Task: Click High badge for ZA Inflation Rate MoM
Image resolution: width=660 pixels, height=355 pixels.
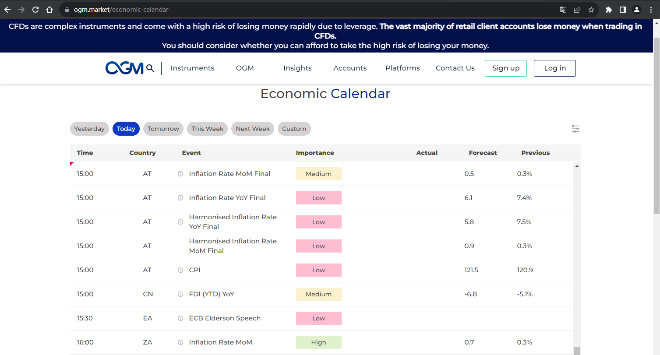Action: [x=319, y=342]
